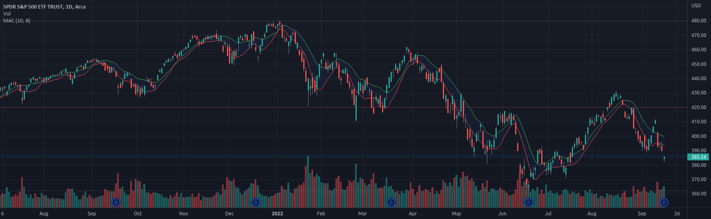Click the 470.00 price axis label
Image resolution: width=711 pixels, height=219 pixels.
(699, 35)
